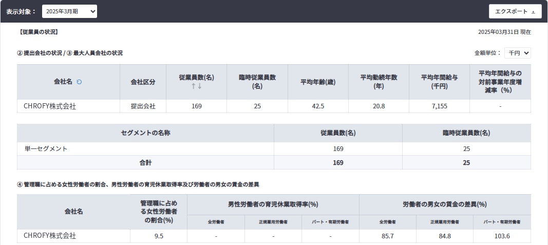Click the 7,155 average salary value
Viewport: 548px width, 245px height.
coord(439,106)
